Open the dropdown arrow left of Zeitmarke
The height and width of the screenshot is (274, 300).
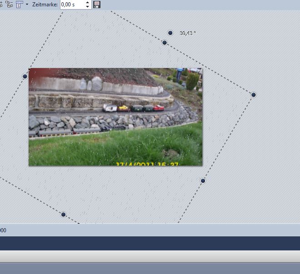click(x=27, y=5)
